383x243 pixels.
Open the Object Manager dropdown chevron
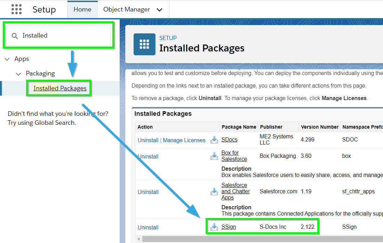[x=159, y=10]
